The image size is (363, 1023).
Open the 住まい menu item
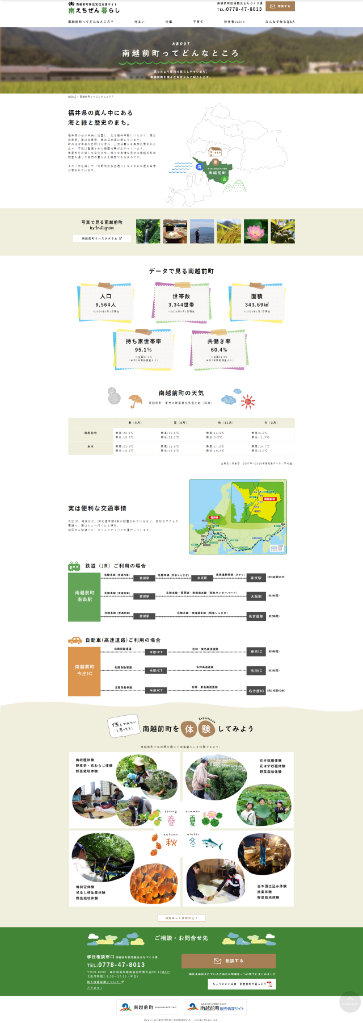(140, 22)
